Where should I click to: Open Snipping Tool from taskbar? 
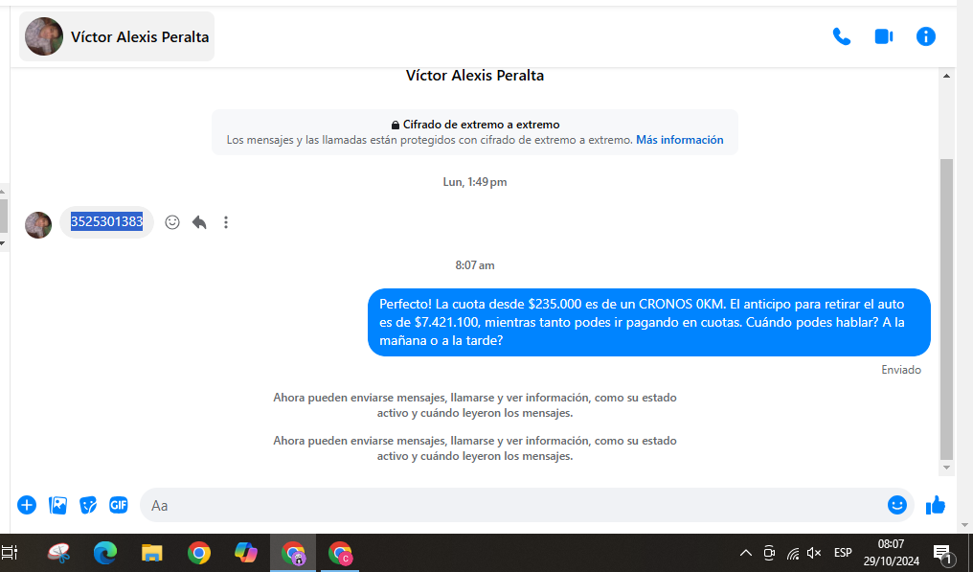coord(58,552)
